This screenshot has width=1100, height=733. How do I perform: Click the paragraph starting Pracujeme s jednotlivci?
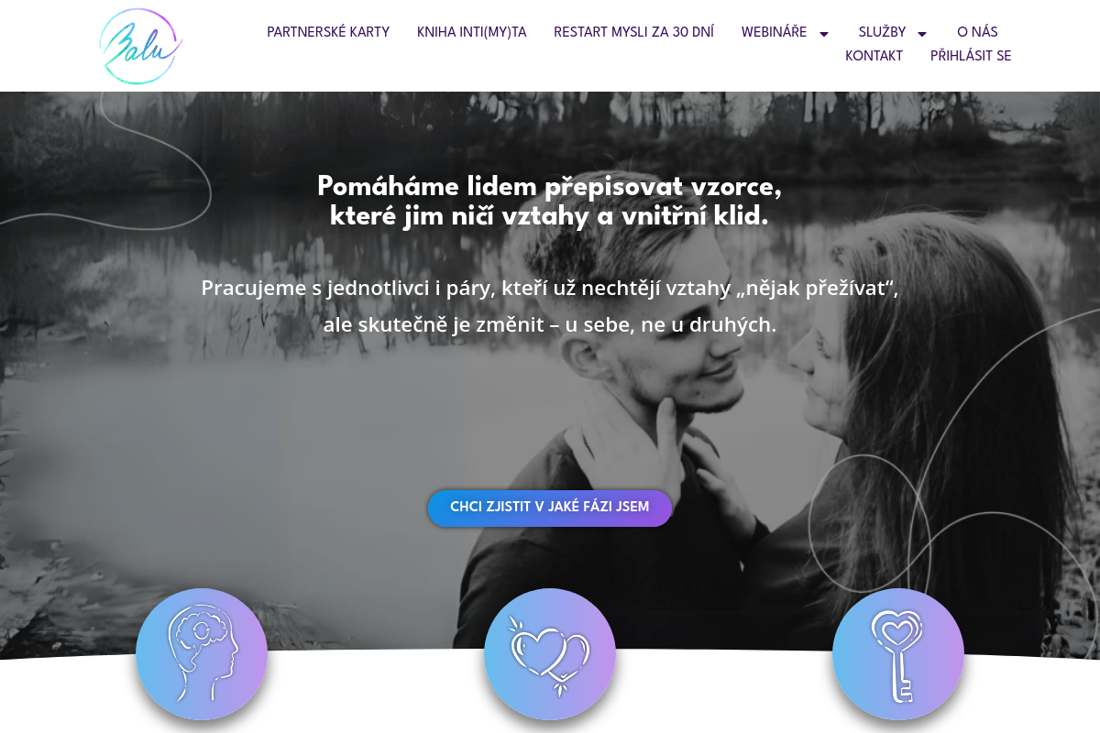tap(550, 306)
